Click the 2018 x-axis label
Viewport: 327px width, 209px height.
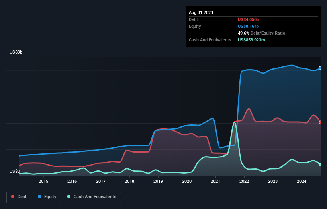(129, 181)
